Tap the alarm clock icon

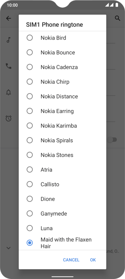click(9, 118)
